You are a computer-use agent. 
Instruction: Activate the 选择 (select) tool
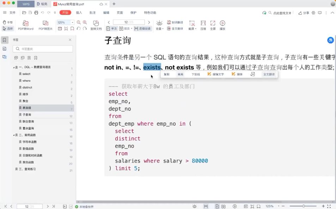coord(7,28)
